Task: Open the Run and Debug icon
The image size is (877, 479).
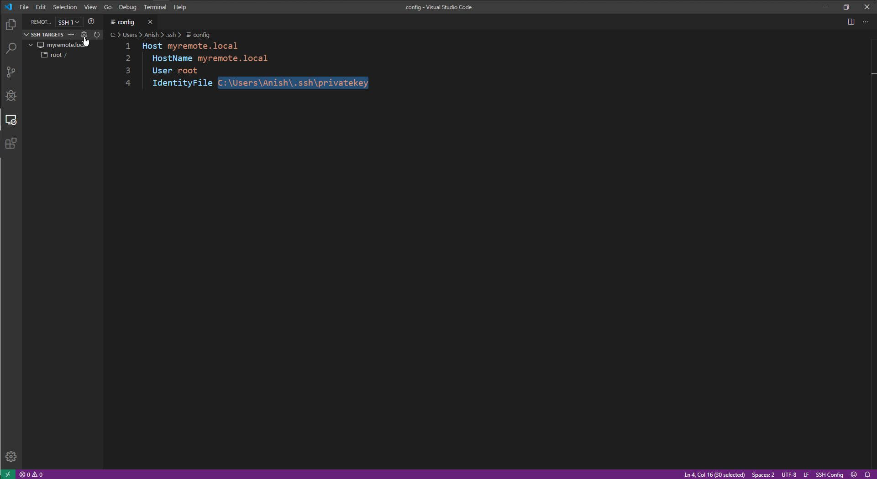Action: [11, 96]
